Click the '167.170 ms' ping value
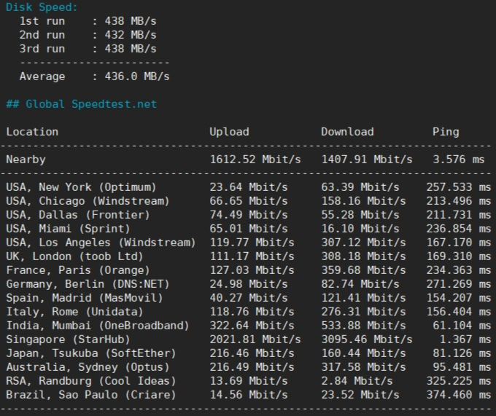The height and width of the screenshot is (416, 496). click(458, 243)
